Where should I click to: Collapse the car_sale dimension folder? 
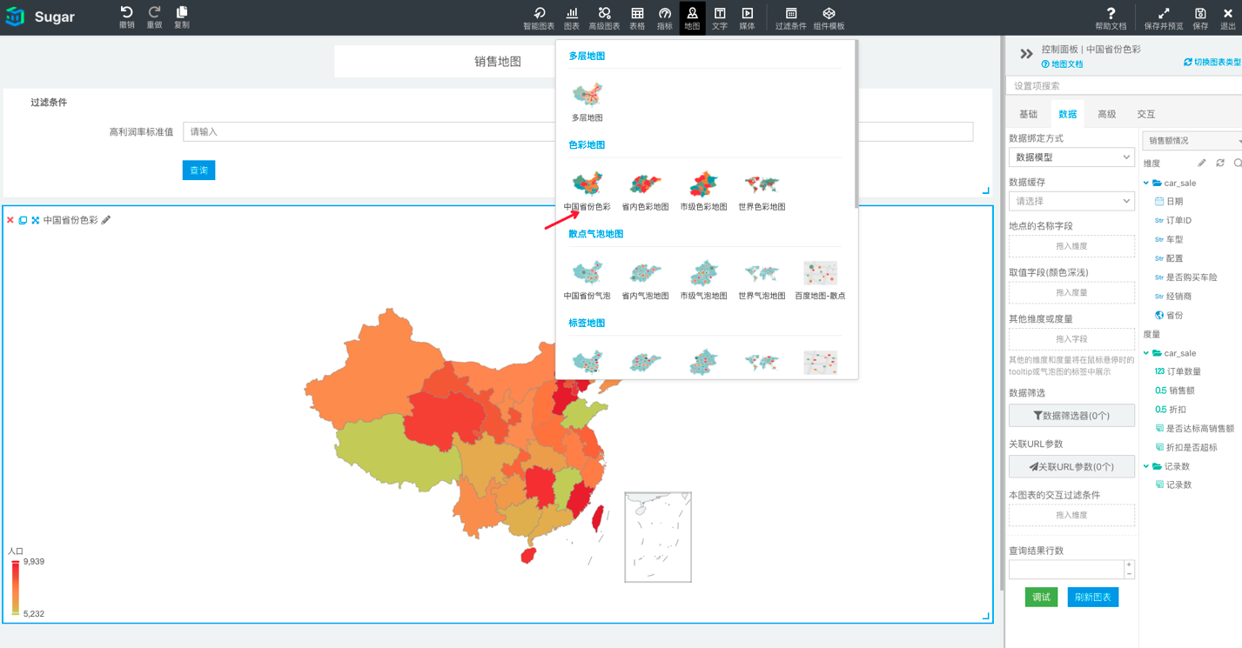pyautogui.click(x=1146, y=184)
